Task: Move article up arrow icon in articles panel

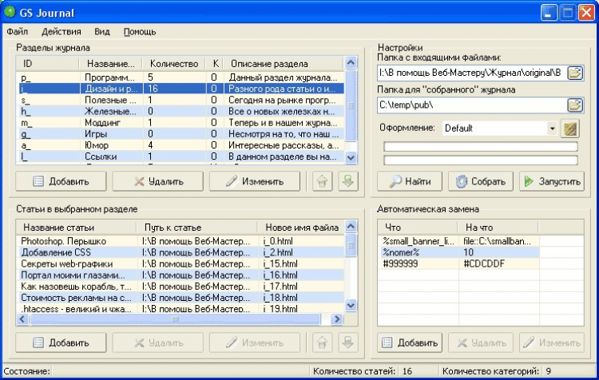Action: pyautogui.click(x=322, y=342)
